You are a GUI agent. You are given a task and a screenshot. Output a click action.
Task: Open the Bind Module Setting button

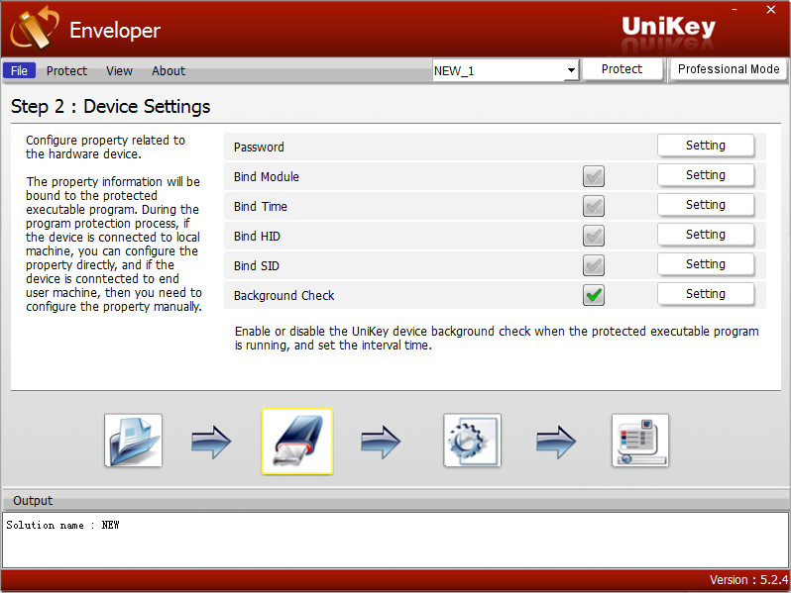click(x=705, y=175)
